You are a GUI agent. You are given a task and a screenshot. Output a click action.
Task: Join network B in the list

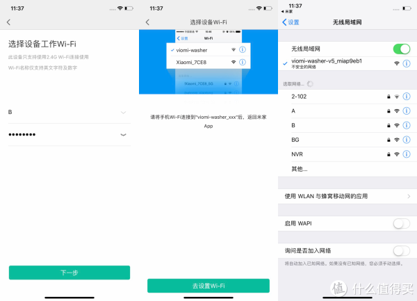coord(347,125)
